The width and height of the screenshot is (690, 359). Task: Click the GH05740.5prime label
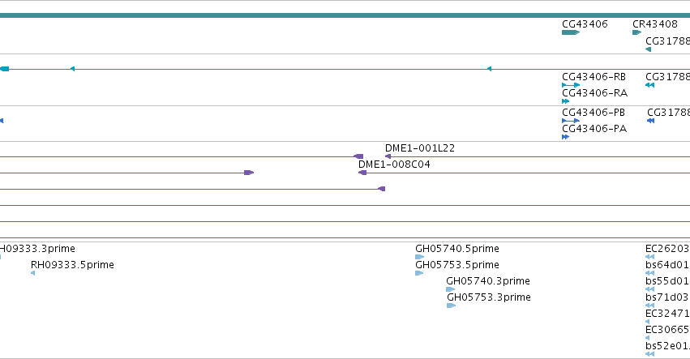(457, 249)
